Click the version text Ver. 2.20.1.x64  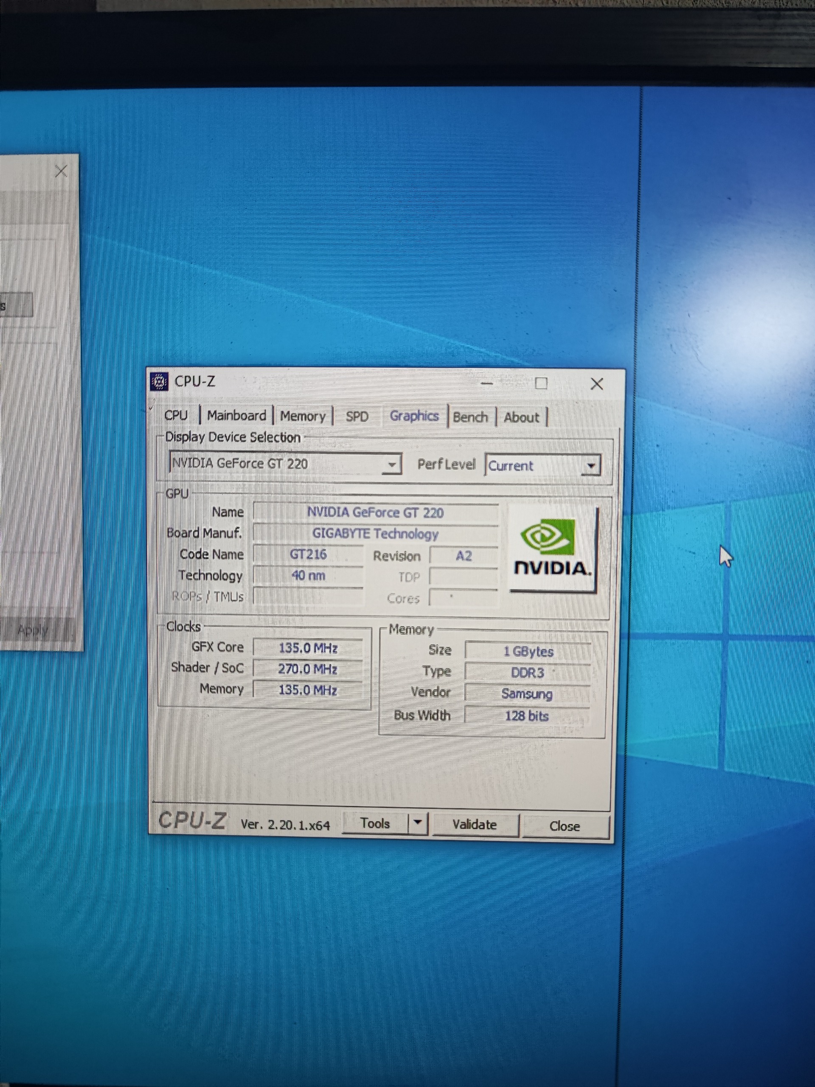point(285,825)
